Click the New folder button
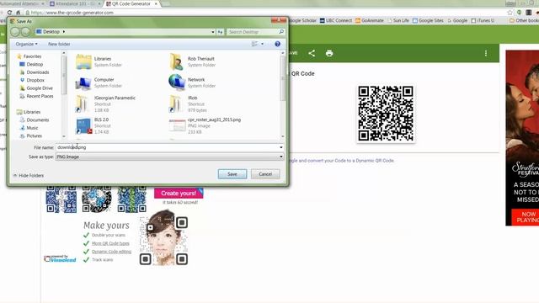This screenshot has height=303, width=539. tap(59, 44)
